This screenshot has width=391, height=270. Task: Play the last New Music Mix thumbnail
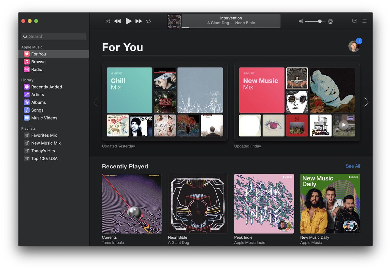click(x=344, y=125)
